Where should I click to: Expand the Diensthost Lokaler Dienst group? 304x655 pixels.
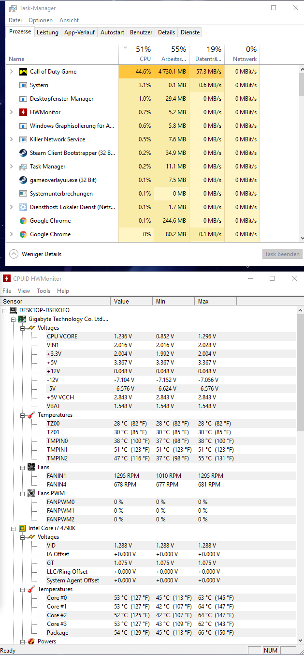(x=12, y=207)
